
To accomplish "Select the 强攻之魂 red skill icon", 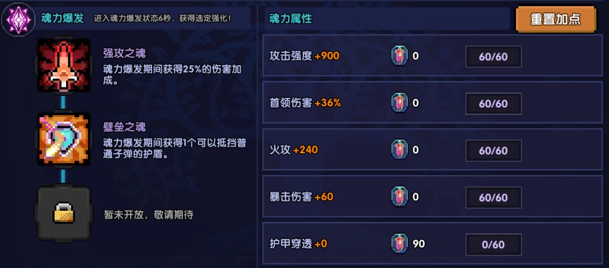I will pos(63,66).
